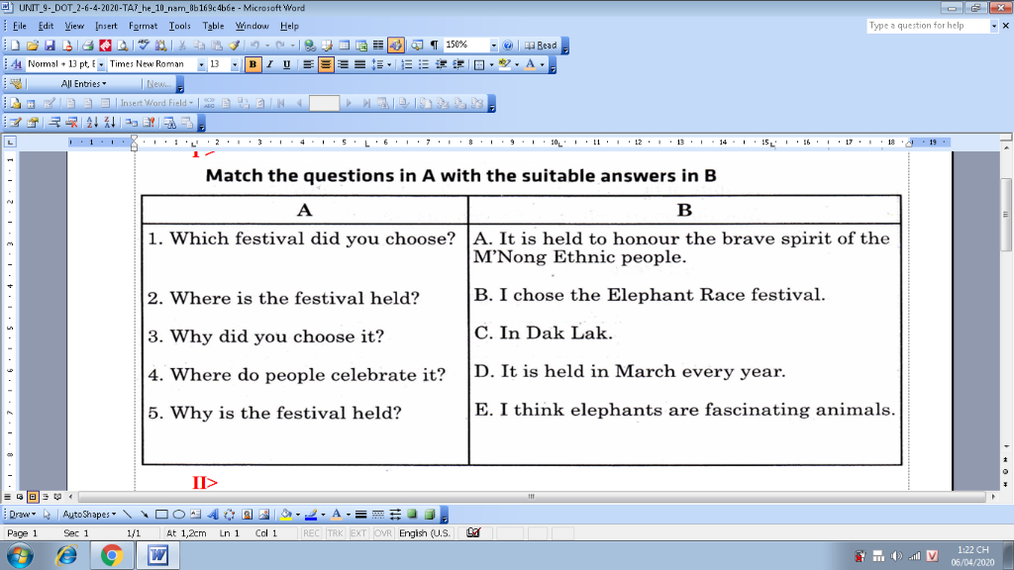1014x570 pixels.
Task: Click the English (U.S. language indicator
Action: pos(424,533)
